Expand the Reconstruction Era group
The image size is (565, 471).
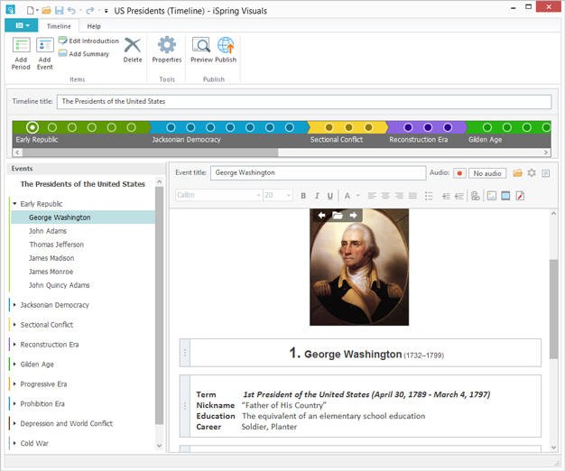point(14,345)
